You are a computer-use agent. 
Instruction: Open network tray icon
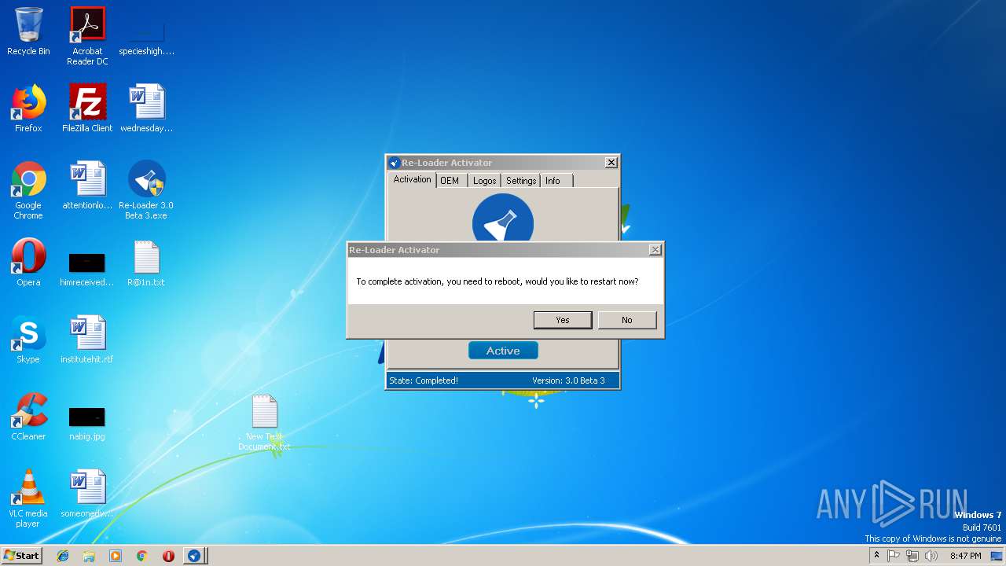(912, 556)
